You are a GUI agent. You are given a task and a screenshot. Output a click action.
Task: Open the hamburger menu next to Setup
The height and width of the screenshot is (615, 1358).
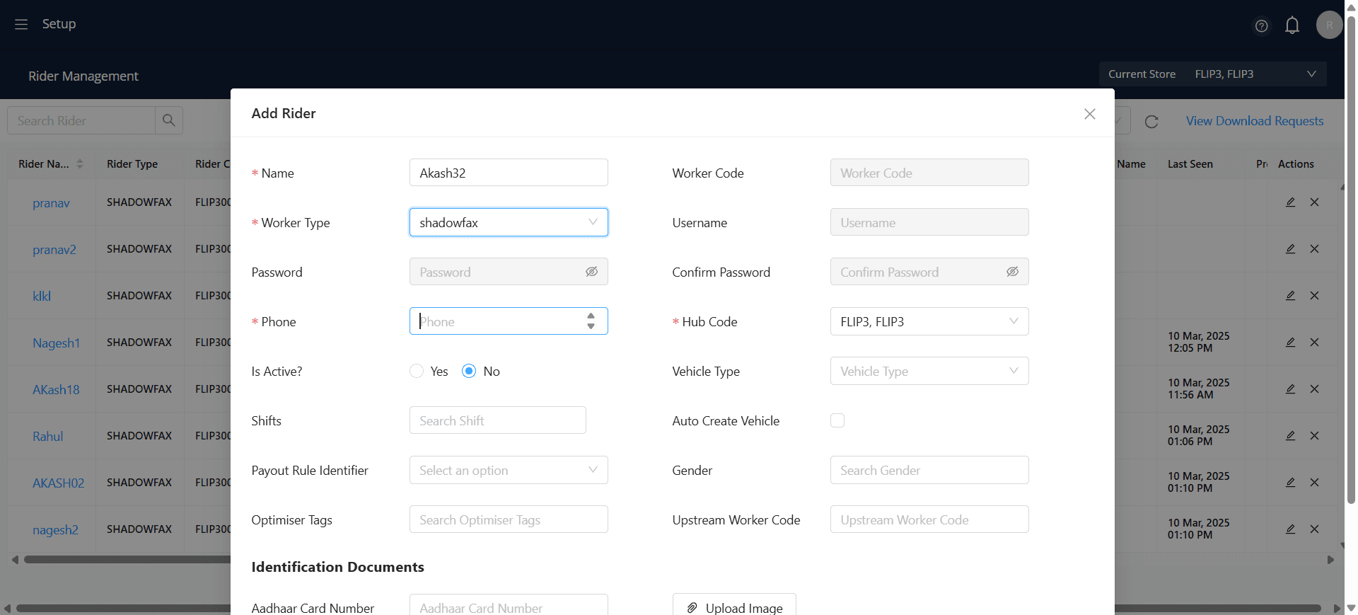click(x=21, y=24)
